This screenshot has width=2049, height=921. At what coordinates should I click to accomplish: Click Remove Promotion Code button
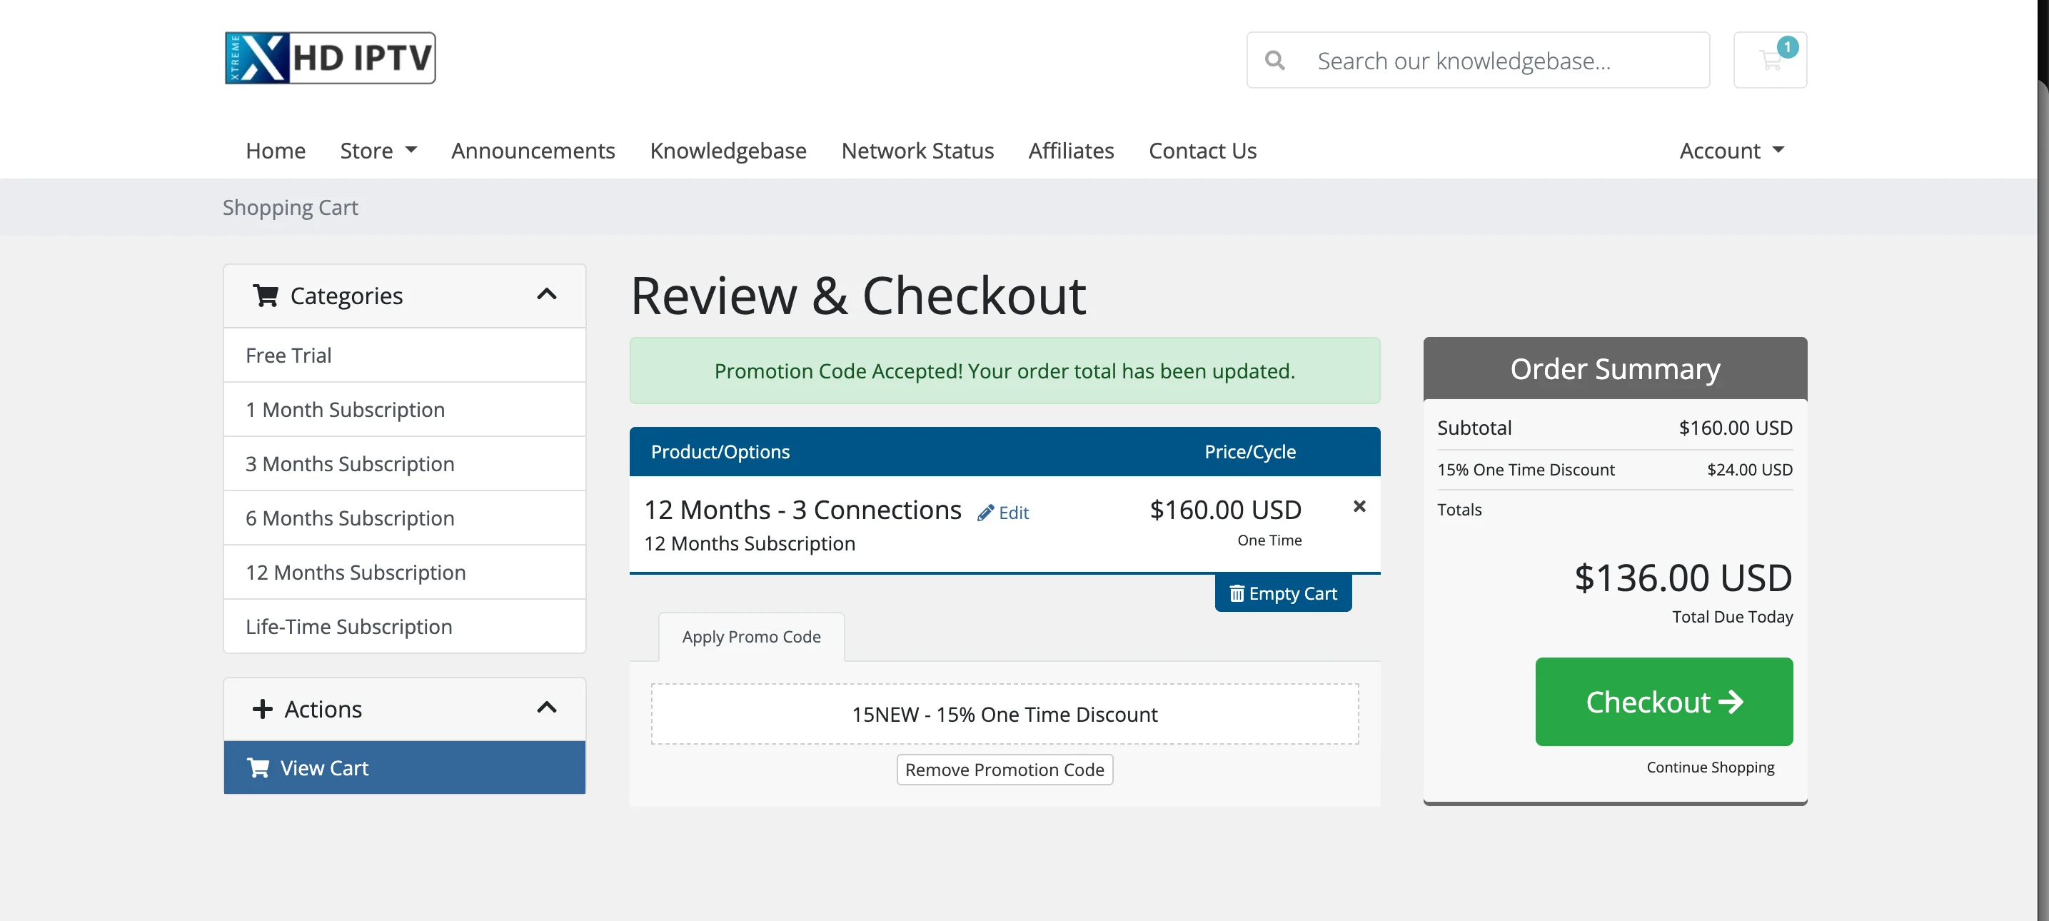point(1004,769)
